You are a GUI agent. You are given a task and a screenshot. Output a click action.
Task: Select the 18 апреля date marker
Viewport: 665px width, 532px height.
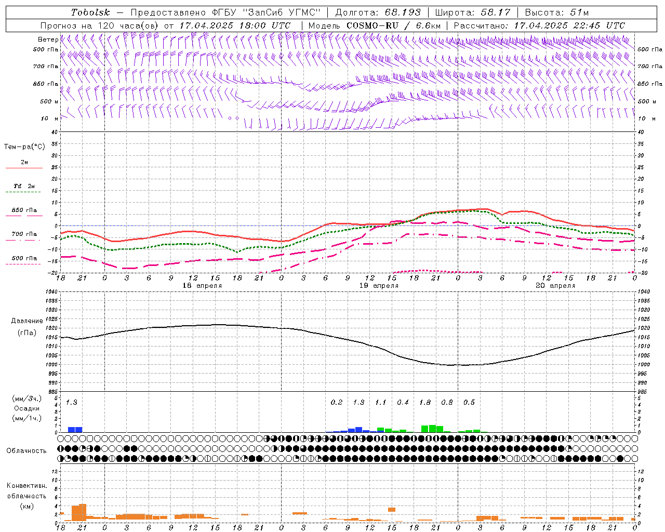click(202, 286)
